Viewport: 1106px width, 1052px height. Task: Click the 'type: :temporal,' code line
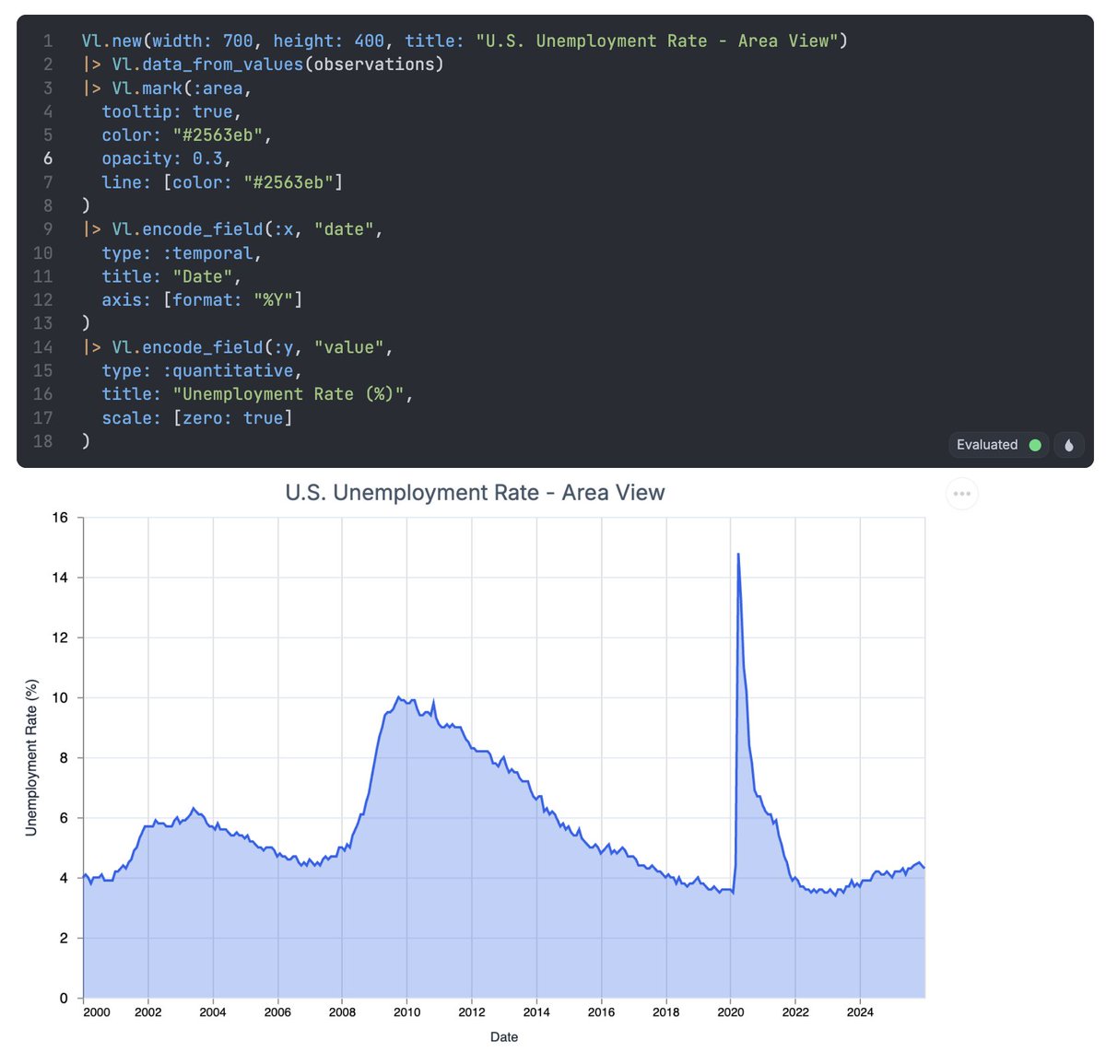[x=182, y=253]
